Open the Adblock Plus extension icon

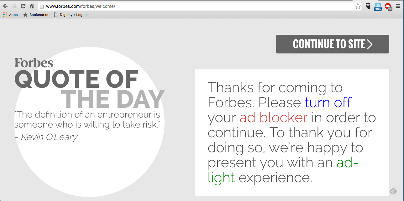tap(388, 6)
